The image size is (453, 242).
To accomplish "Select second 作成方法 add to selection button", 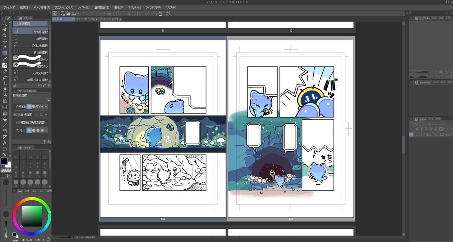I will tap(34, 106).
